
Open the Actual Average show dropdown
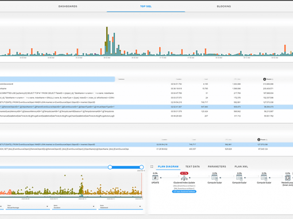click(28, 207)
